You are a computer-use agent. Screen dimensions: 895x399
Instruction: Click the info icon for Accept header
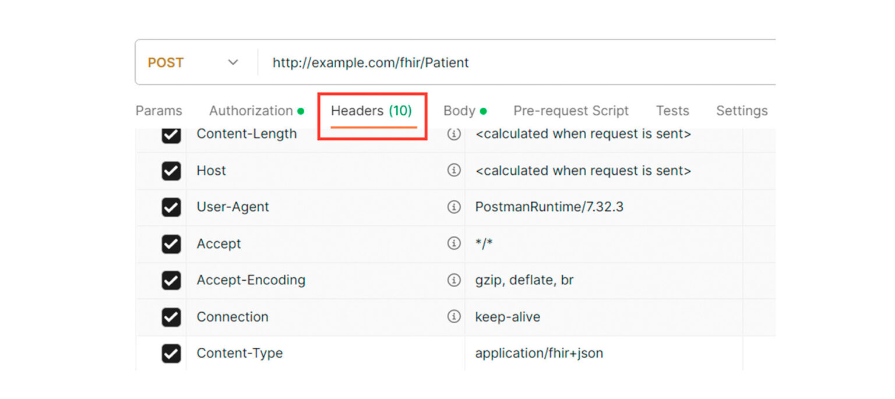tap(453, 243)
